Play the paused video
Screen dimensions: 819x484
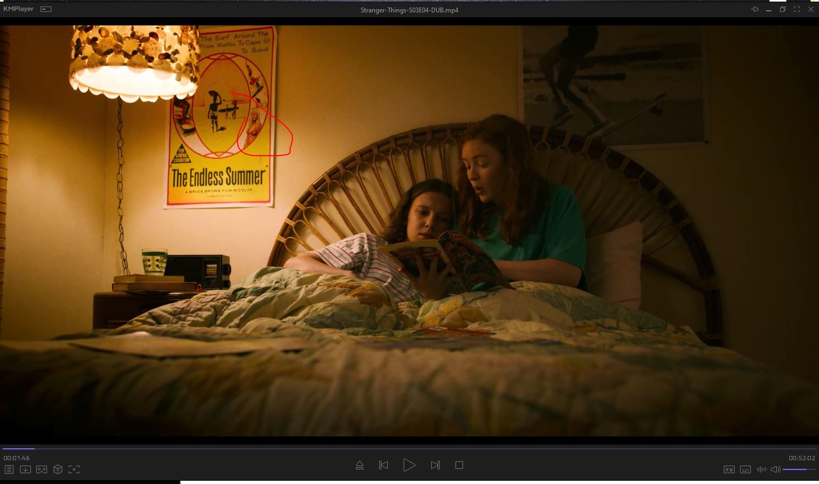point(409,465)
